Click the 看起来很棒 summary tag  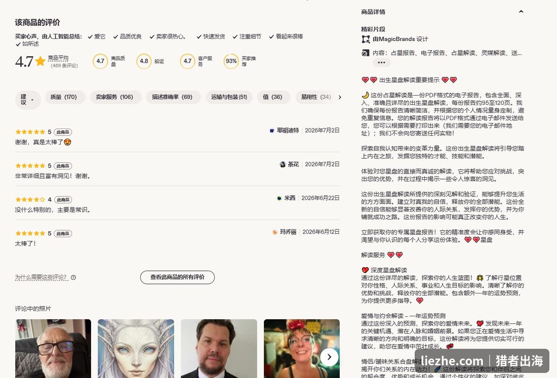point(286,36)
